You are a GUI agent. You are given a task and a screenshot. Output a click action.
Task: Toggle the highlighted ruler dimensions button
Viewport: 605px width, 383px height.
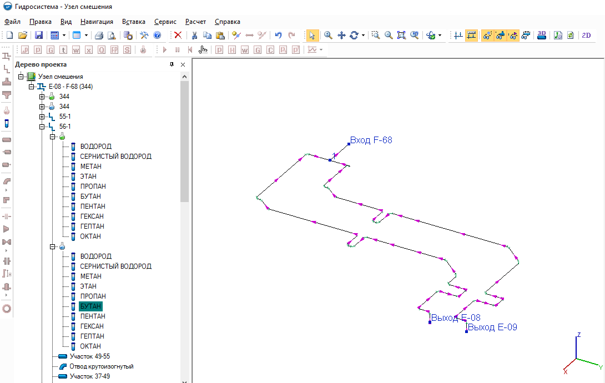coord(471,36)
